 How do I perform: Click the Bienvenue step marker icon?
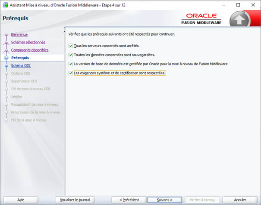tap(6, 35)
